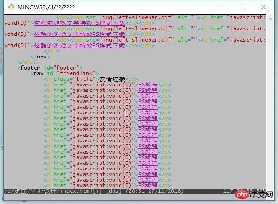Click the footer id="footer" tag line

50,68
